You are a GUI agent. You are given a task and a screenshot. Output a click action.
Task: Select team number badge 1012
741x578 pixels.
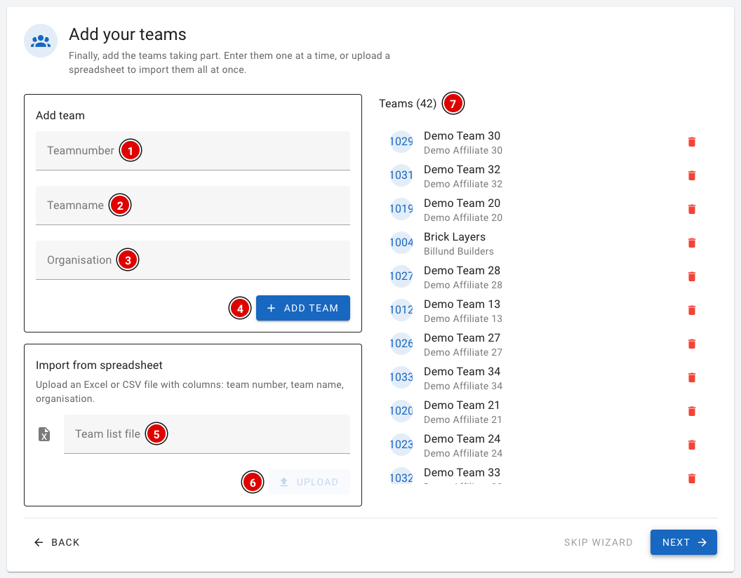(401, 310)
